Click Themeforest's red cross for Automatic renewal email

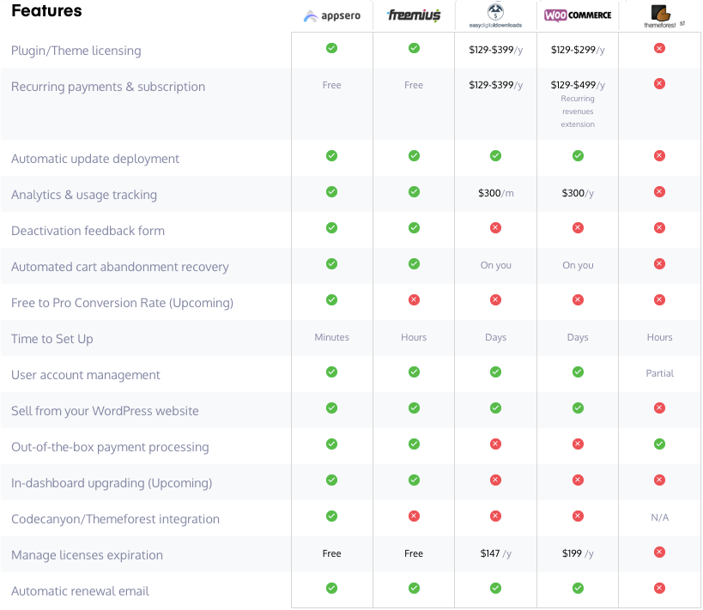tap(659, 588)
